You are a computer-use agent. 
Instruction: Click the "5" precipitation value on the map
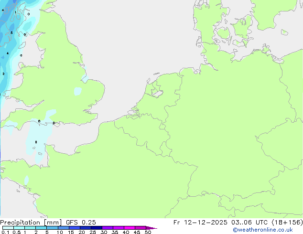tap(11, 33)
